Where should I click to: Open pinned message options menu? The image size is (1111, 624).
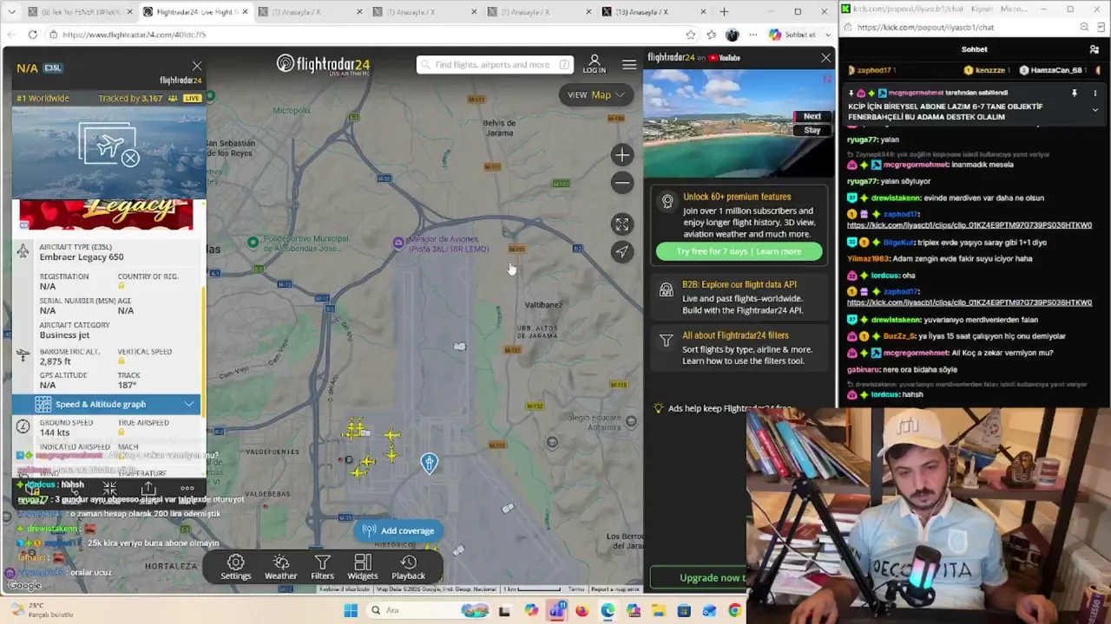[1095, 93]
